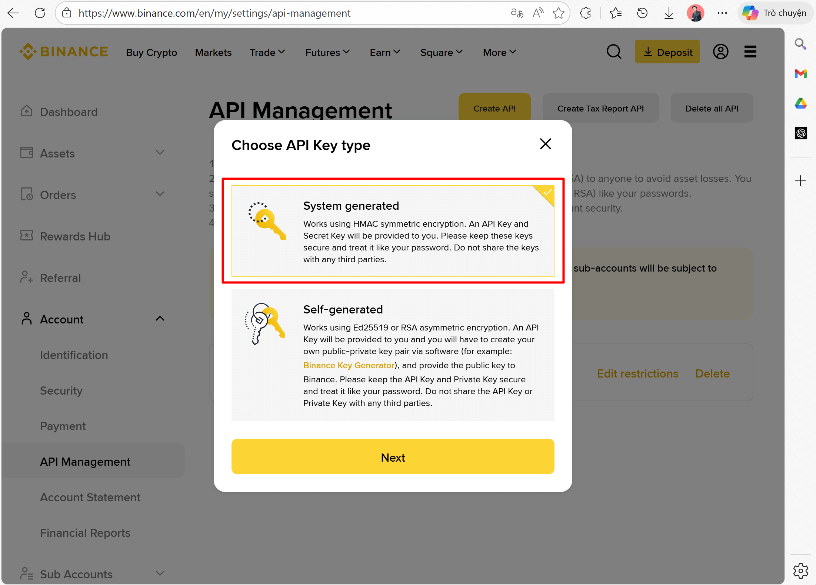The width and height of the screenshot is (816, 585).
Task: Click the Next button
Action: [393, 457]
